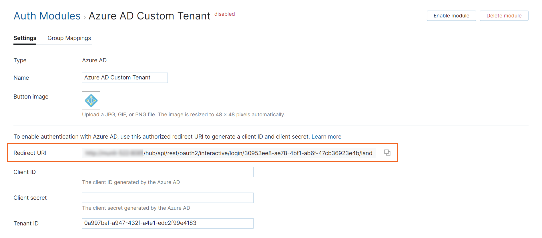Open the Learn more documentation link
Image resolution: width=542 pixels, height=238 pixels.
(x=326, y=137)
